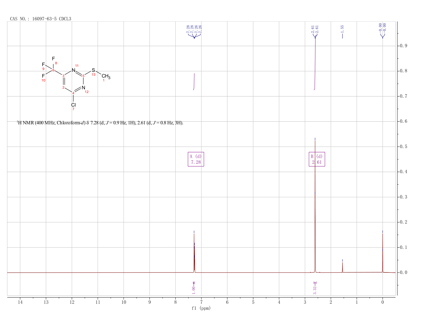Screen dimensions: 431x333
Task: Click the x-axis tick label 3
Action: 305,302
